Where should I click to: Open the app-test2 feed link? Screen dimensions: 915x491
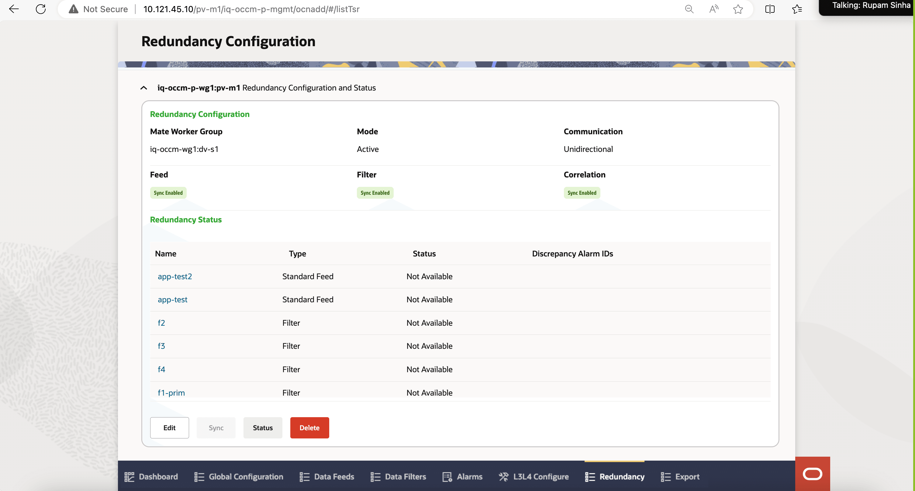pos(175,276)
